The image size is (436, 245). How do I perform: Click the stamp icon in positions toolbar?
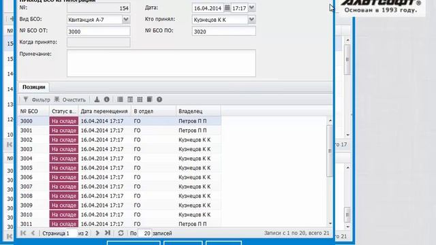(x=97, y=99)
